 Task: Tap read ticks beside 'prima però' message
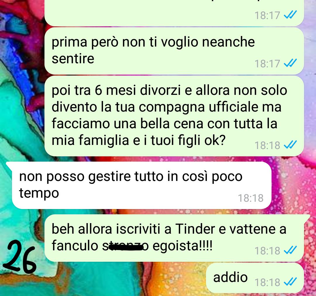(290, 63)
